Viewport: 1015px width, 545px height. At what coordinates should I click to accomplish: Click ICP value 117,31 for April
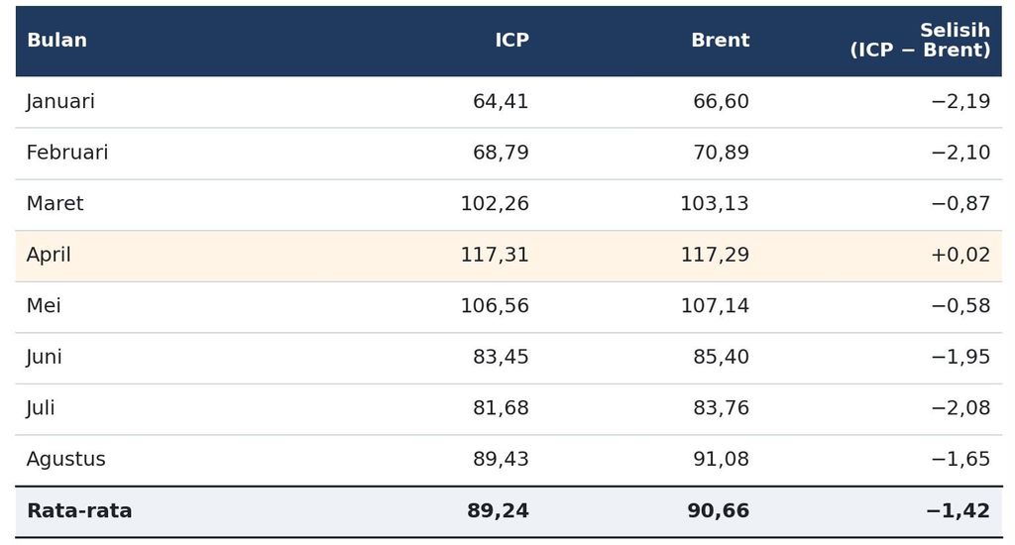(x=495, y=255)
